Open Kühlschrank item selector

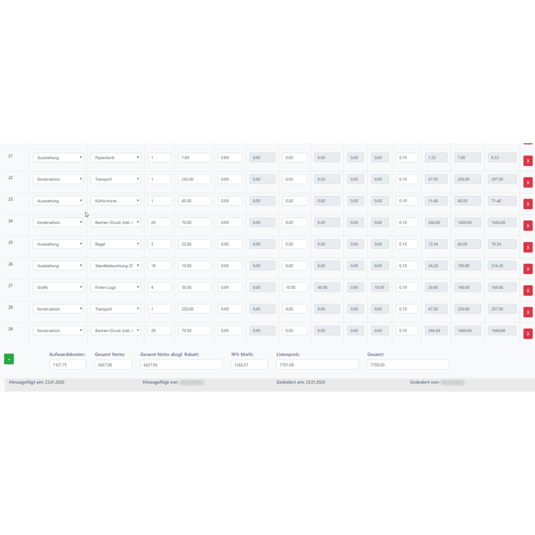[x=115, y=201]
